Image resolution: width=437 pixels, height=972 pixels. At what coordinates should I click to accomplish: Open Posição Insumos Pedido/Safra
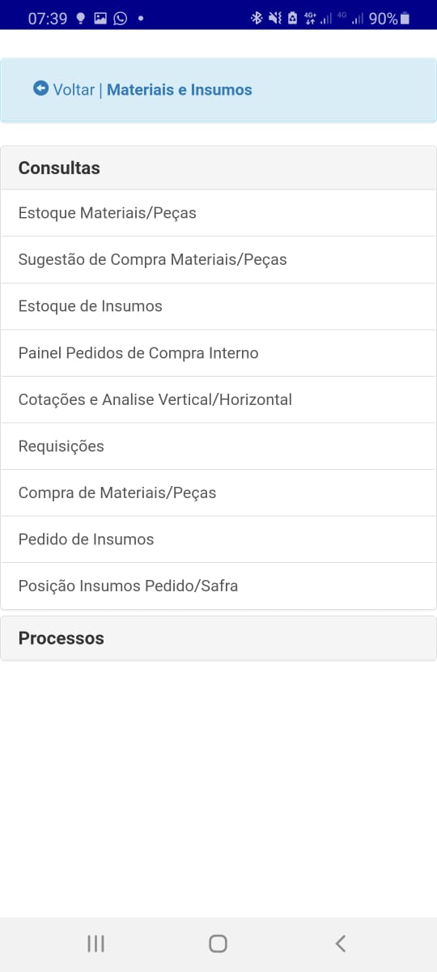(218, 586)
